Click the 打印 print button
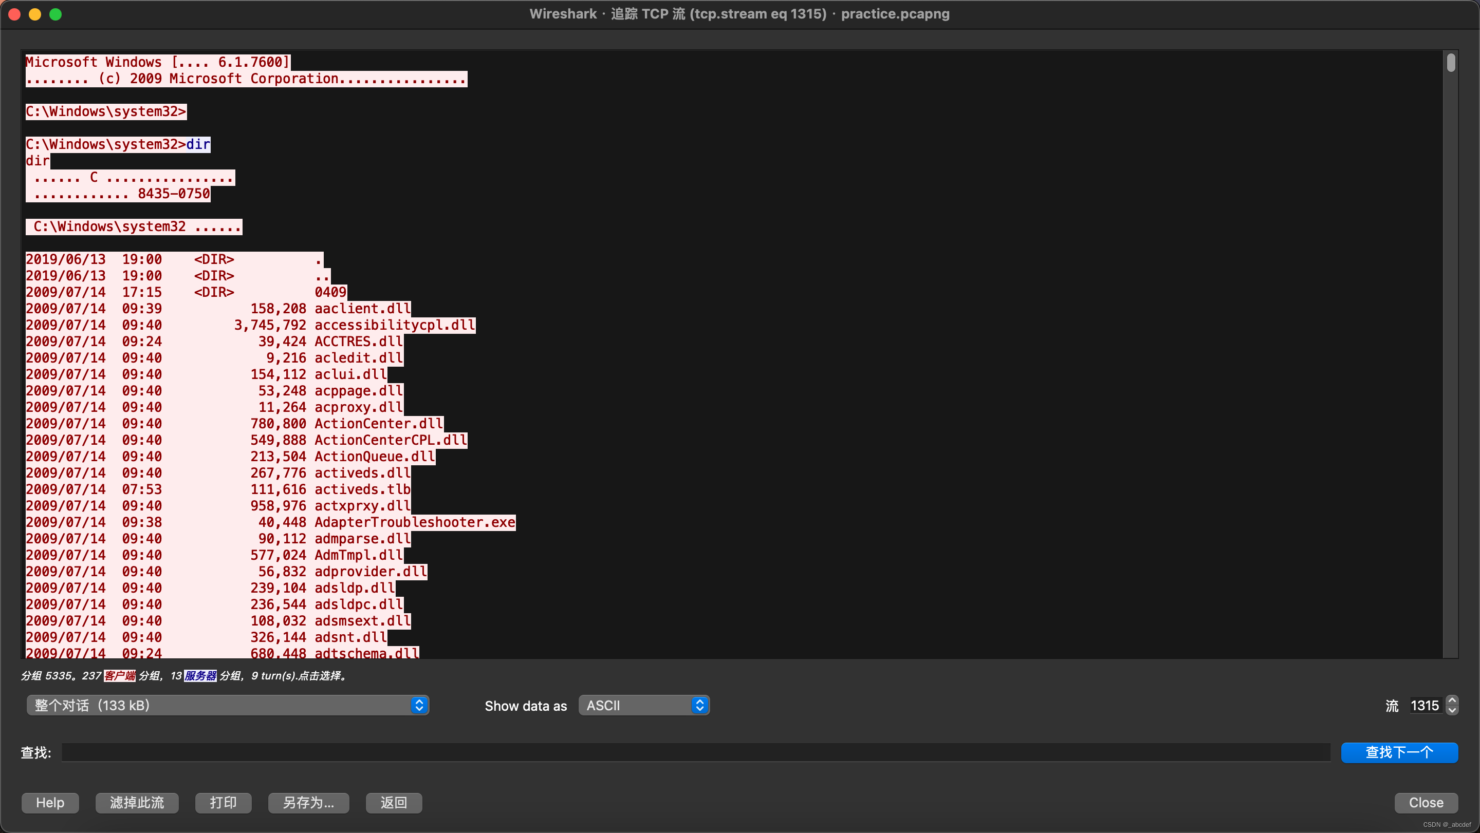Viewport: 1480px width, 833px height. [223, 803]
